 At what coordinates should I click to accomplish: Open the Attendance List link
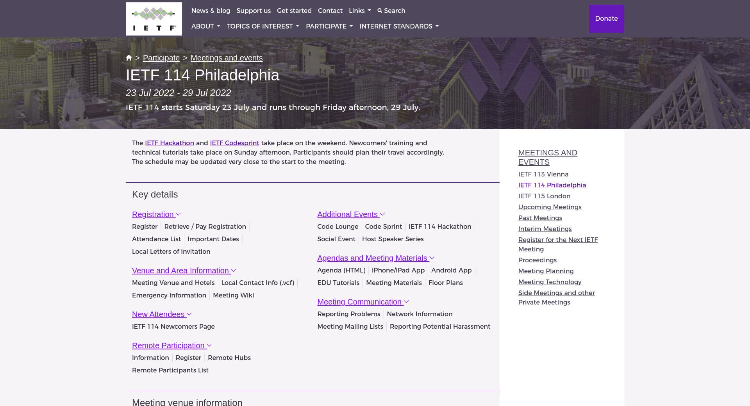point(156,239)
